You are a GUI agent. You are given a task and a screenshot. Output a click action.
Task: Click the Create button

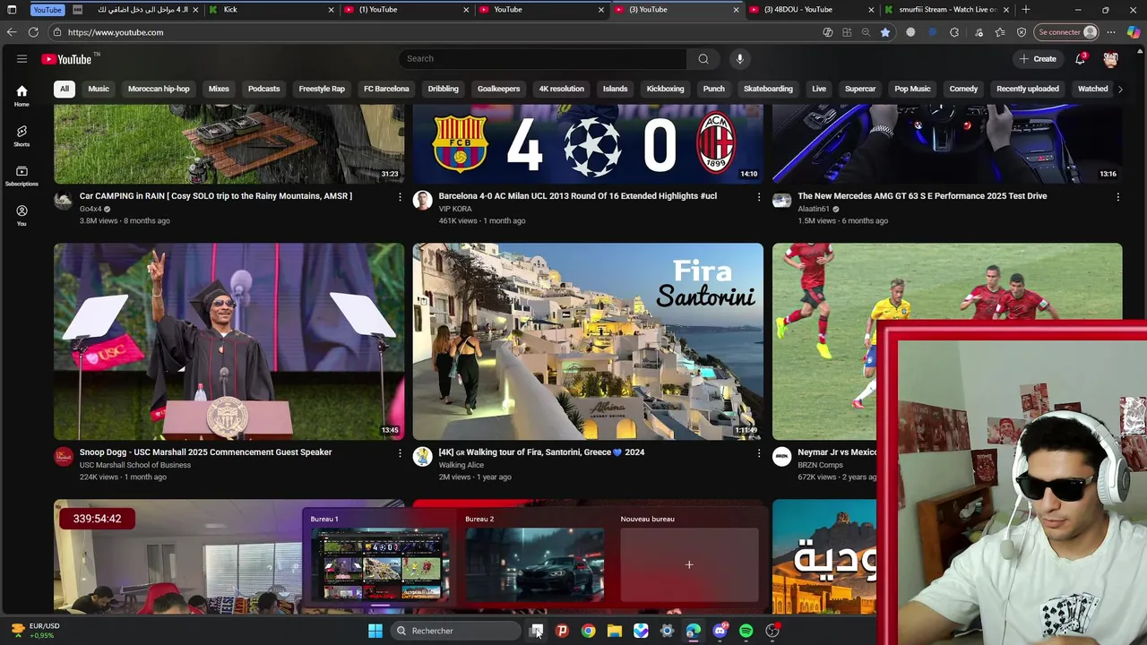point(1038,59)
